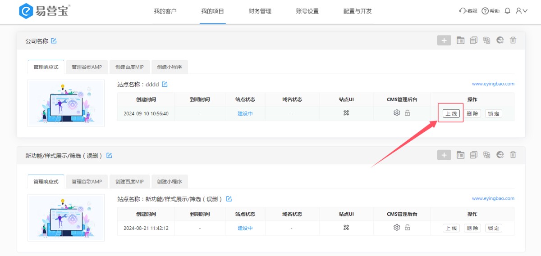Image resolution: width=541 pixels, height=256 pixels.
Task: Open CMS settings gear for dddd site
Action: pos(397,113)
